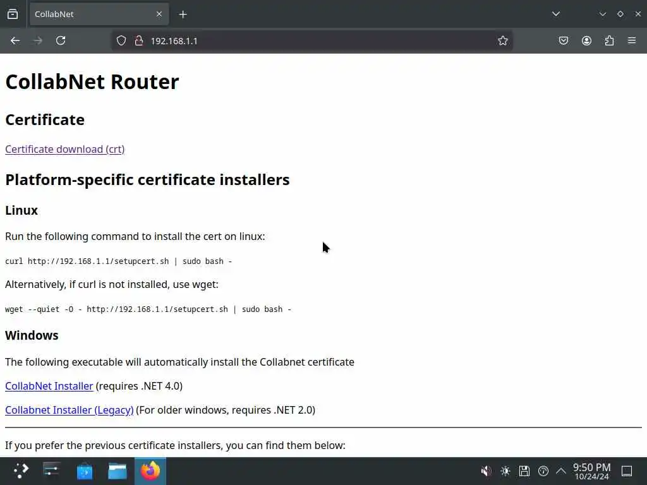Open the Save to Pocket button
Screen dimensions: 647x485
click(563, 40)
